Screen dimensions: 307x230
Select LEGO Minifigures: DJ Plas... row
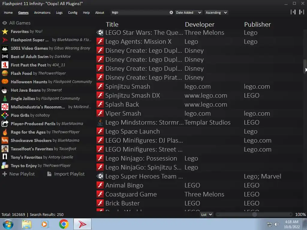click(199, 140)
